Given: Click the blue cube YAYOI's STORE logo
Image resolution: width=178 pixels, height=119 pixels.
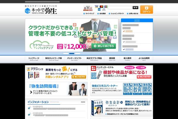Looking at the screenshot, I should pyautogui.click(x=28, y=11).
